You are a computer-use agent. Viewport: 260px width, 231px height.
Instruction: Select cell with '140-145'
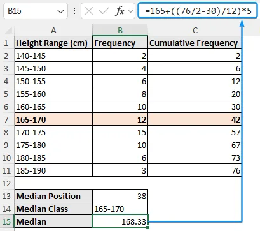(53, 56)
